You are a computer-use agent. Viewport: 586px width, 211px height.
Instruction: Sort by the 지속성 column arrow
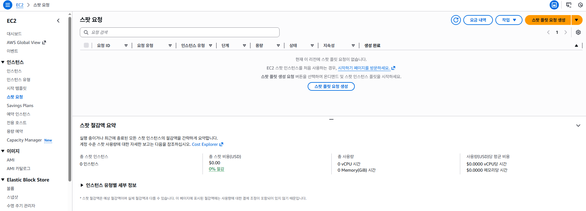[353, 46]
